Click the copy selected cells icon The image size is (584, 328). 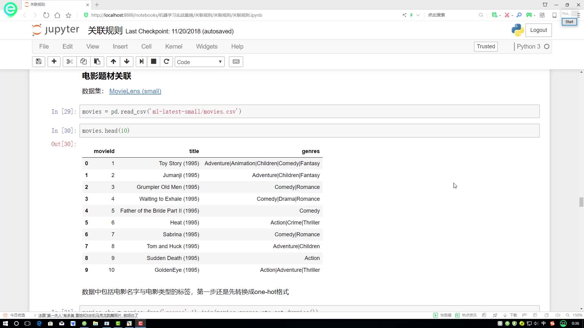[83, 62]
